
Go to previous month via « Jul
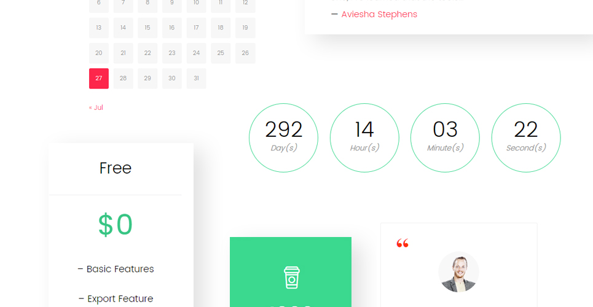coord(96,107)
